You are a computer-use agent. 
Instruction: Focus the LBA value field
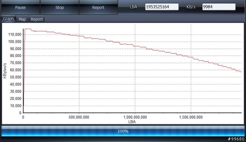(x=162, y=7)
